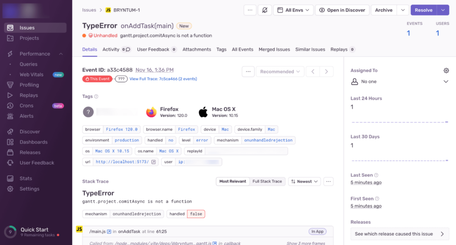
Task: Click the mute notifications bell icon
Action: (265, 10)
